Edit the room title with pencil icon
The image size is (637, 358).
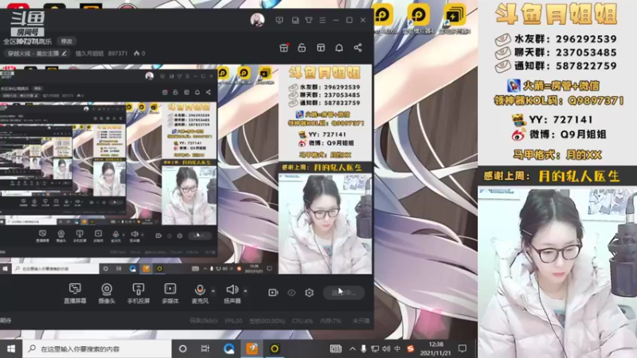tap(64, 53)
